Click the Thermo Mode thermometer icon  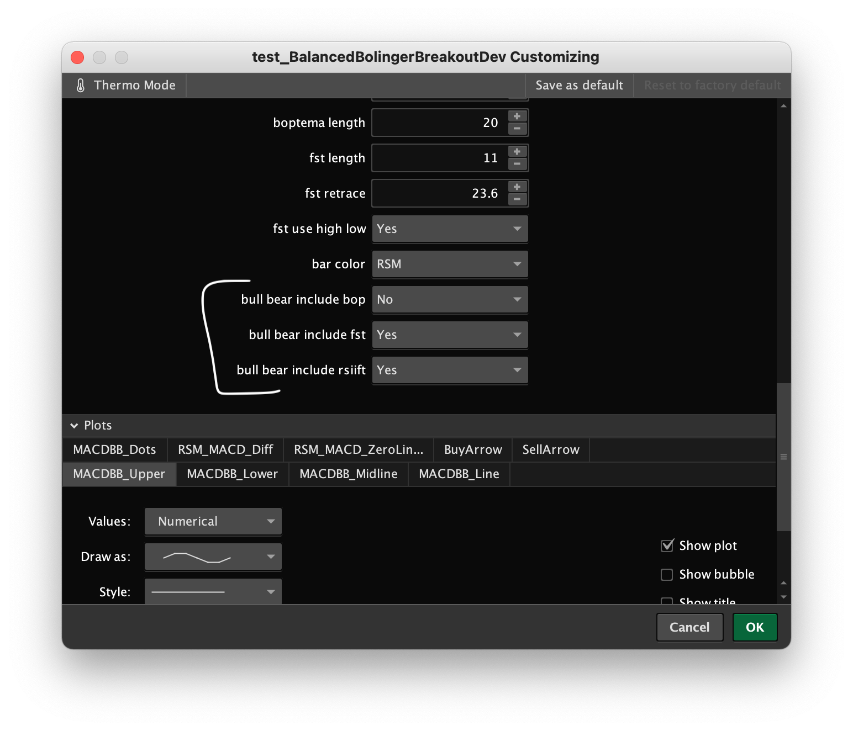[81, 85]
